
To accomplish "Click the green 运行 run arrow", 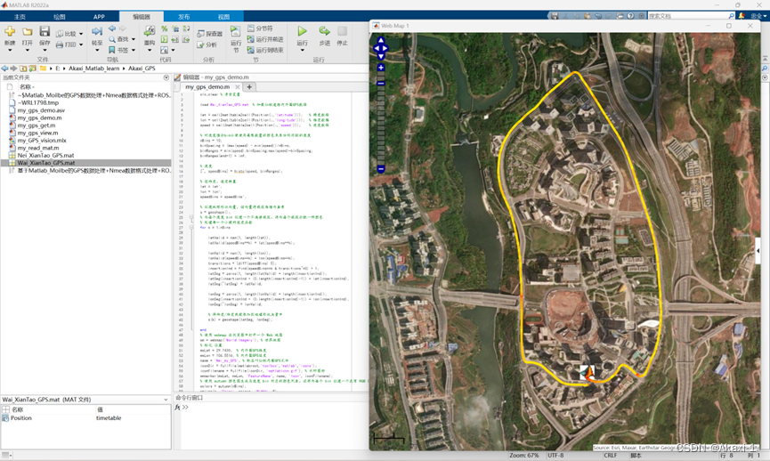I will pos(302,31).
